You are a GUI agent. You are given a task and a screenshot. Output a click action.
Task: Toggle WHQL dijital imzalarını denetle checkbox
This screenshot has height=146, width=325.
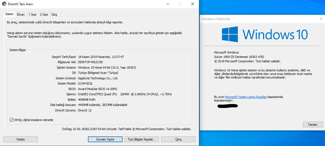point(12,120)
